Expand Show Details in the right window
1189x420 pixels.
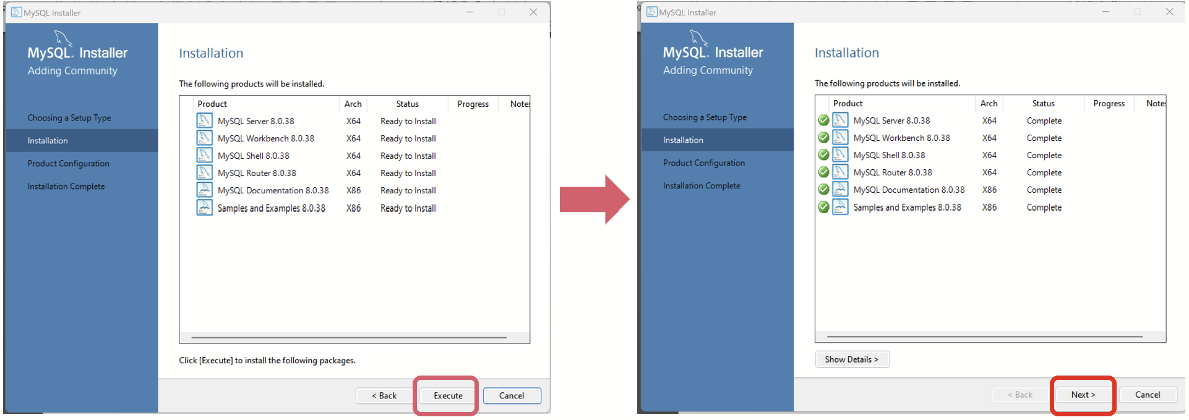click(x=852, y=359)
